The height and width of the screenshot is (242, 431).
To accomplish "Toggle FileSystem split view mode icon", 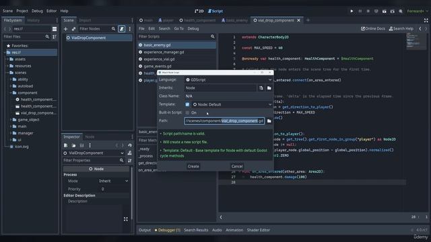I will (55, 29).
